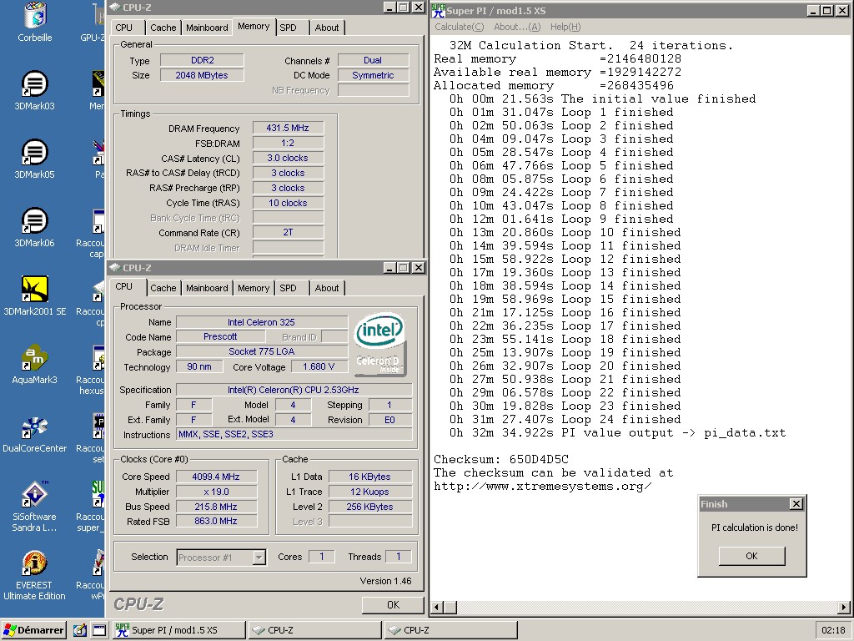Switch to Mainboard tab in upper CPU-Z window
The height and width of the screenshot is (641, 854).
207,28
